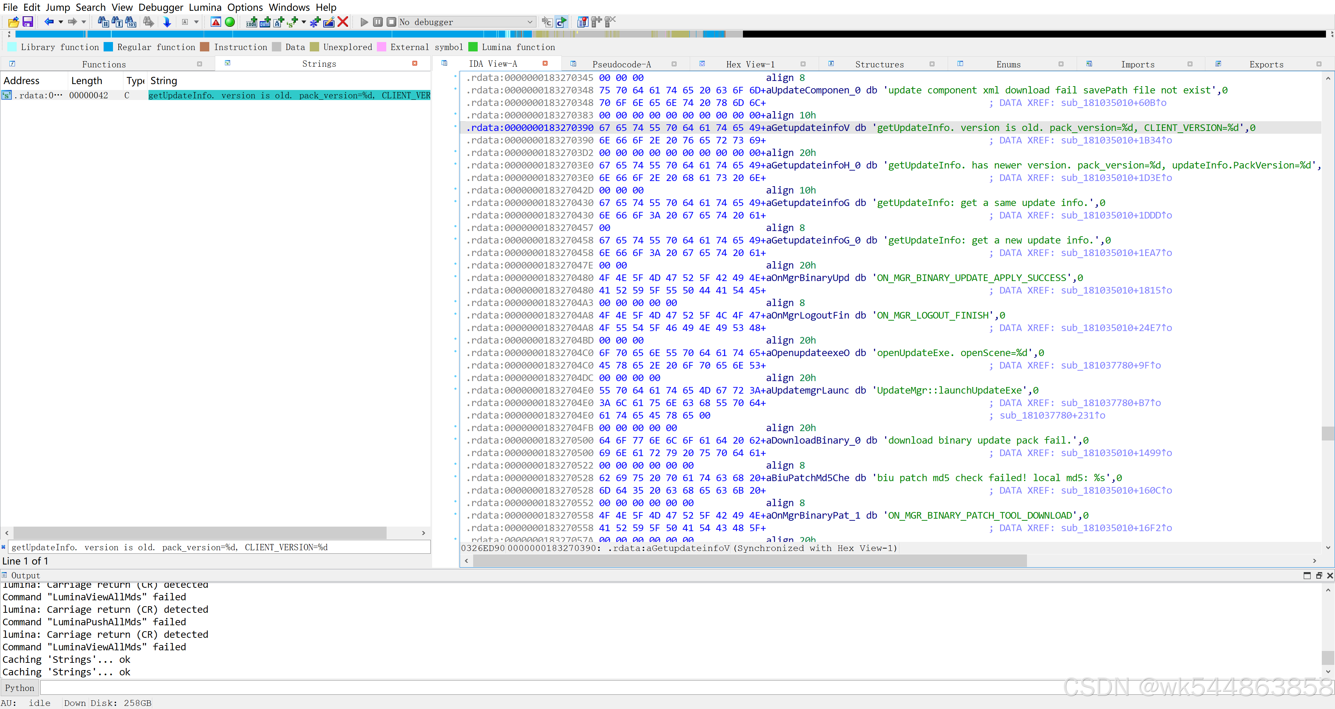Open the No debugger dropdown

(x=529, y=22)
